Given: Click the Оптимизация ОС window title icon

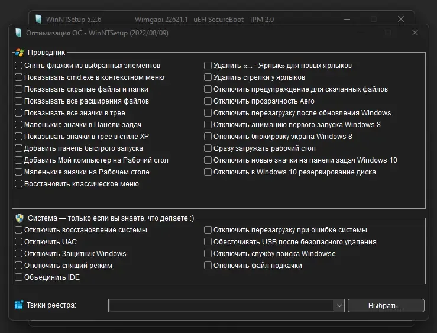Looking at the screenshot, I should 18,33.
